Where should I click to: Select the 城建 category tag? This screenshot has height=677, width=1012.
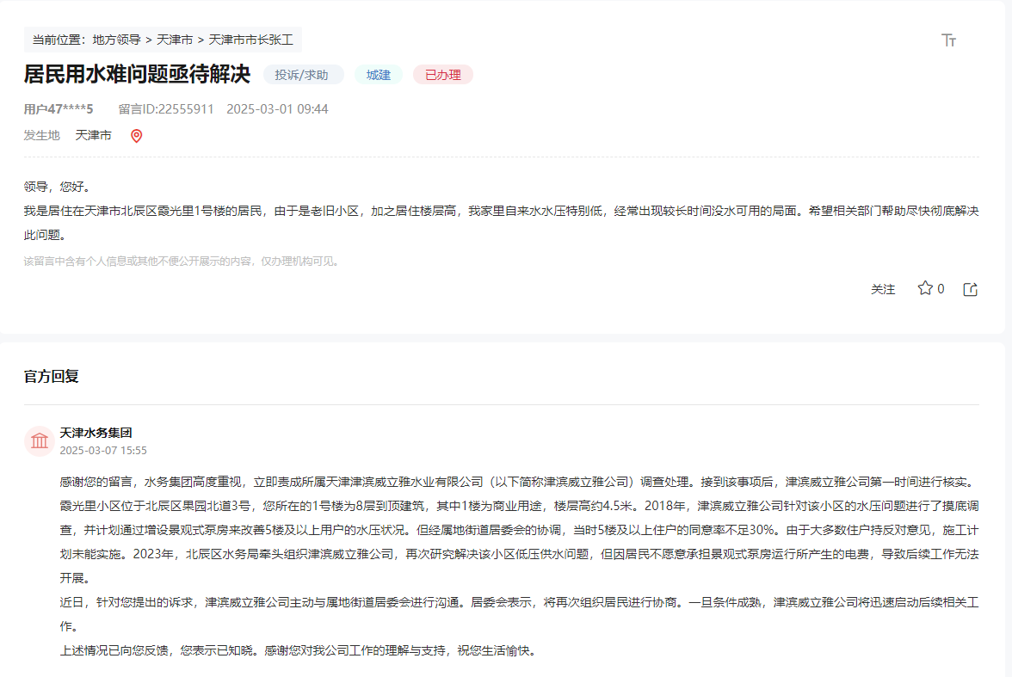coord(378,75)
